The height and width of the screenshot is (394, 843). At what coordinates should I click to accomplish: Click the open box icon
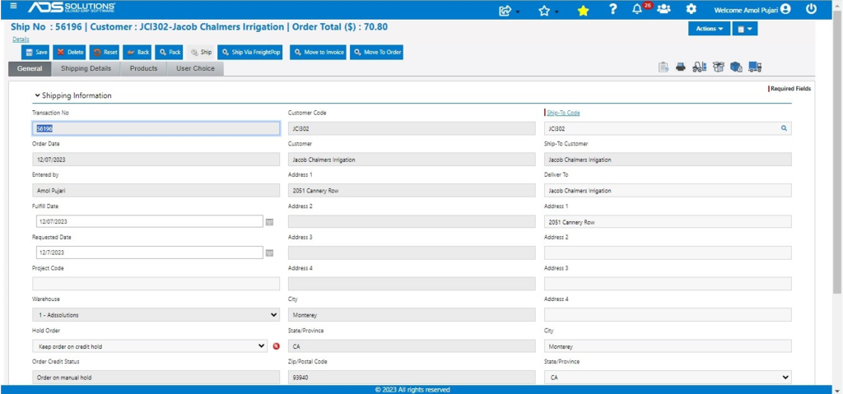[x=718, y=67]
